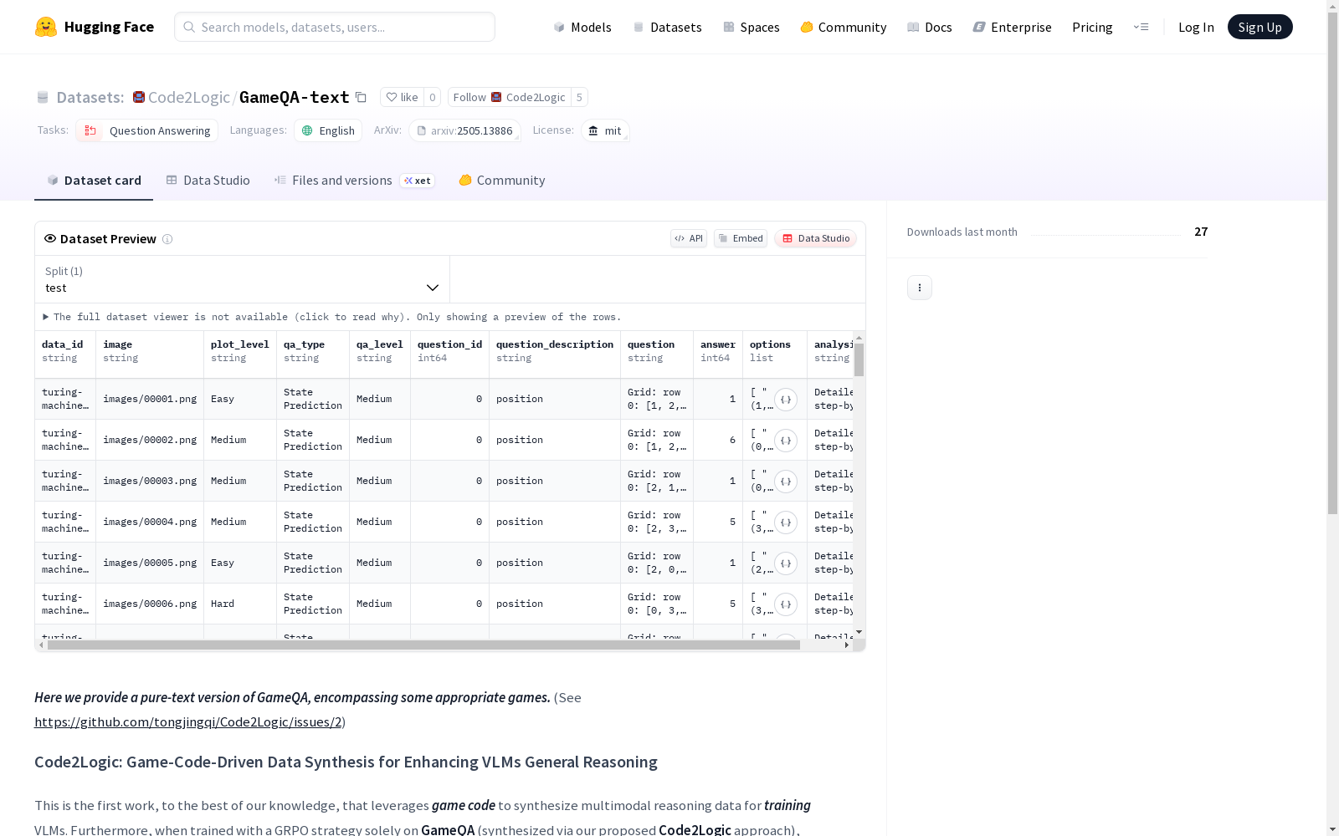
Task: Open Enterprise in the top navigation
Action: 1013,27
